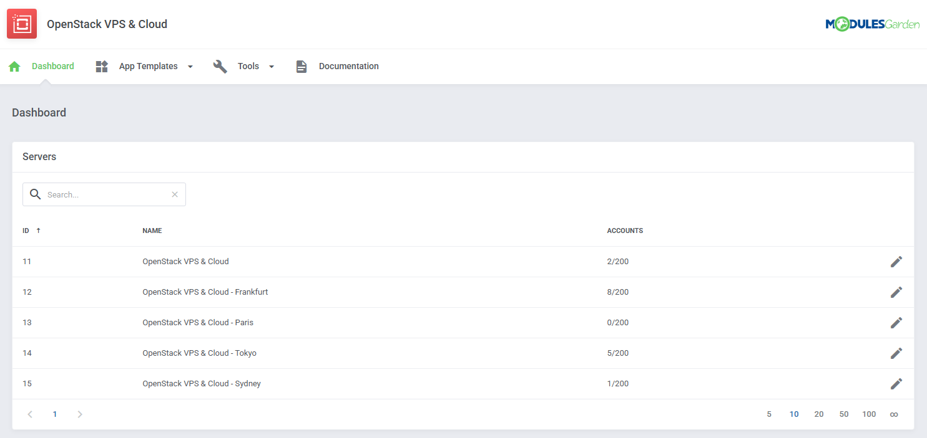The width and height of the screenshot is (927, 438).
Task: Click the Documentation page icon
Action: (x=302, y=65)
